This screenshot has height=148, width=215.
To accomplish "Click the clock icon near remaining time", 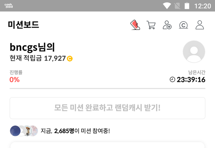I will point(172,79).
